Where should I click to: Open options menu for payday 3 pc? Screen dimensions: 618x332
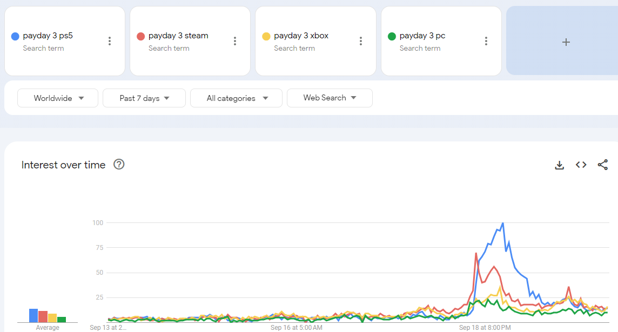tap(486, 41)
